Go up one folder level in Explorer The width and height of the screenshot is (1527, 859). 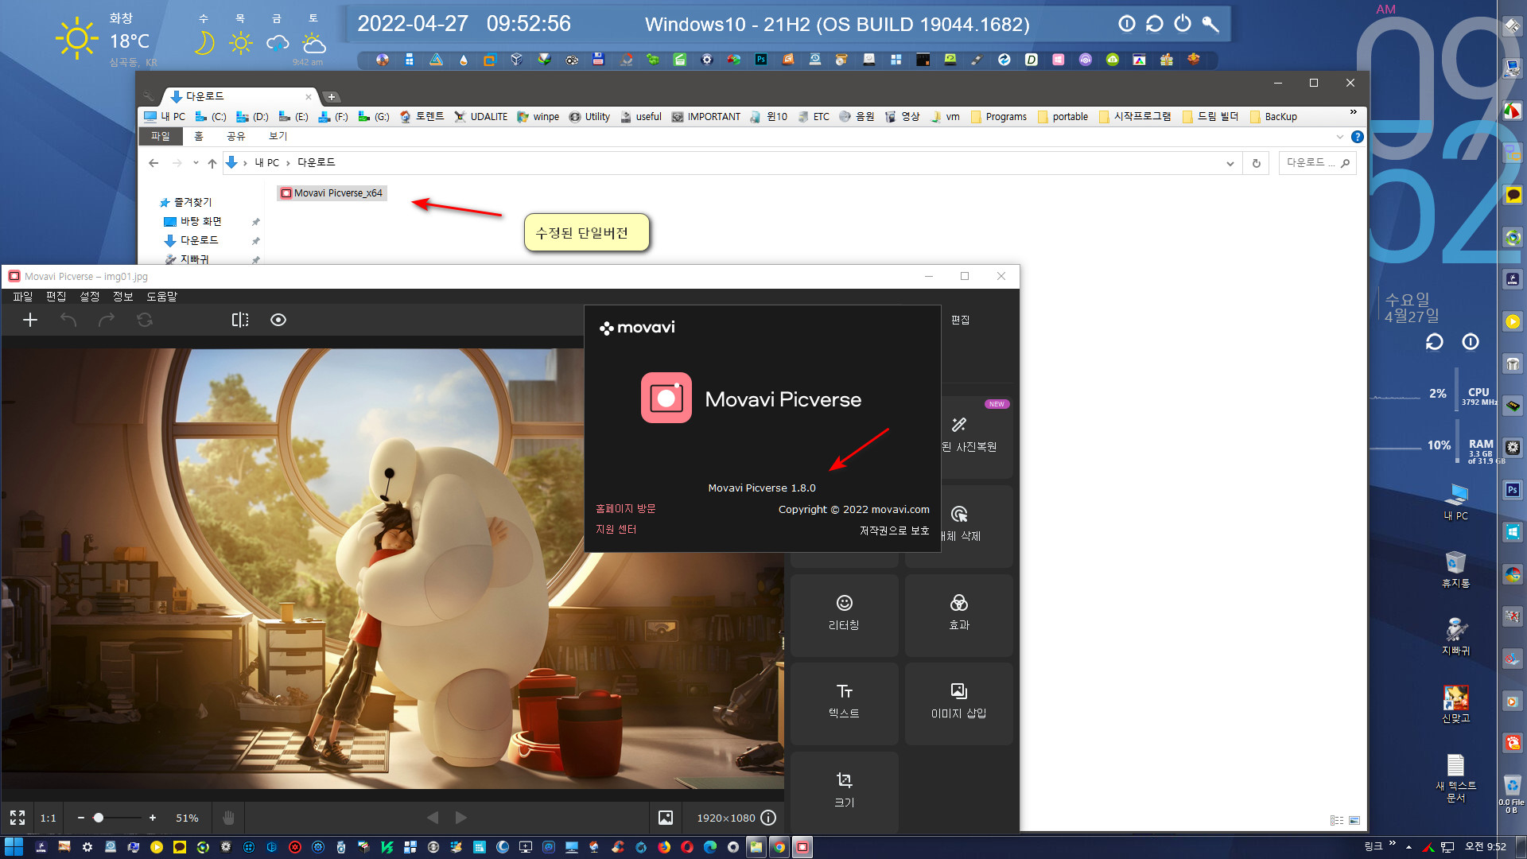click(212, 163)
